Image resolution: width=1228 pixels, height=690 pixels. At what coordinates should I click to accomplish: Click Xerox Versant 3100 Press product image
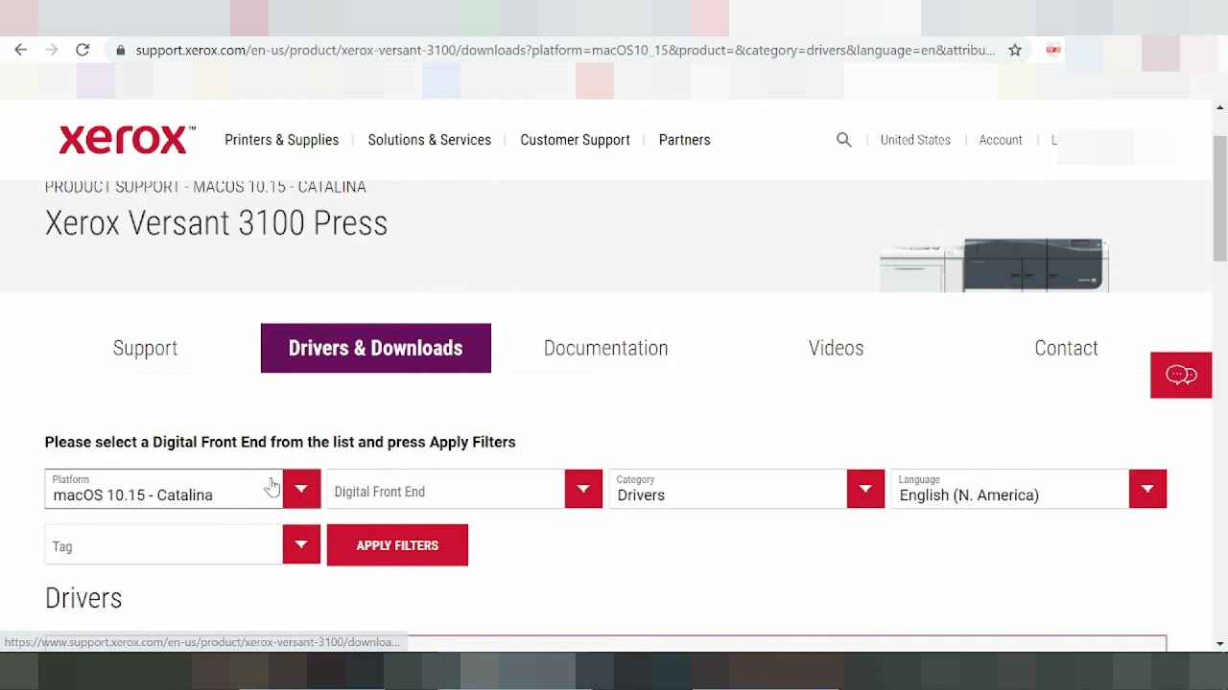(994, 264)
